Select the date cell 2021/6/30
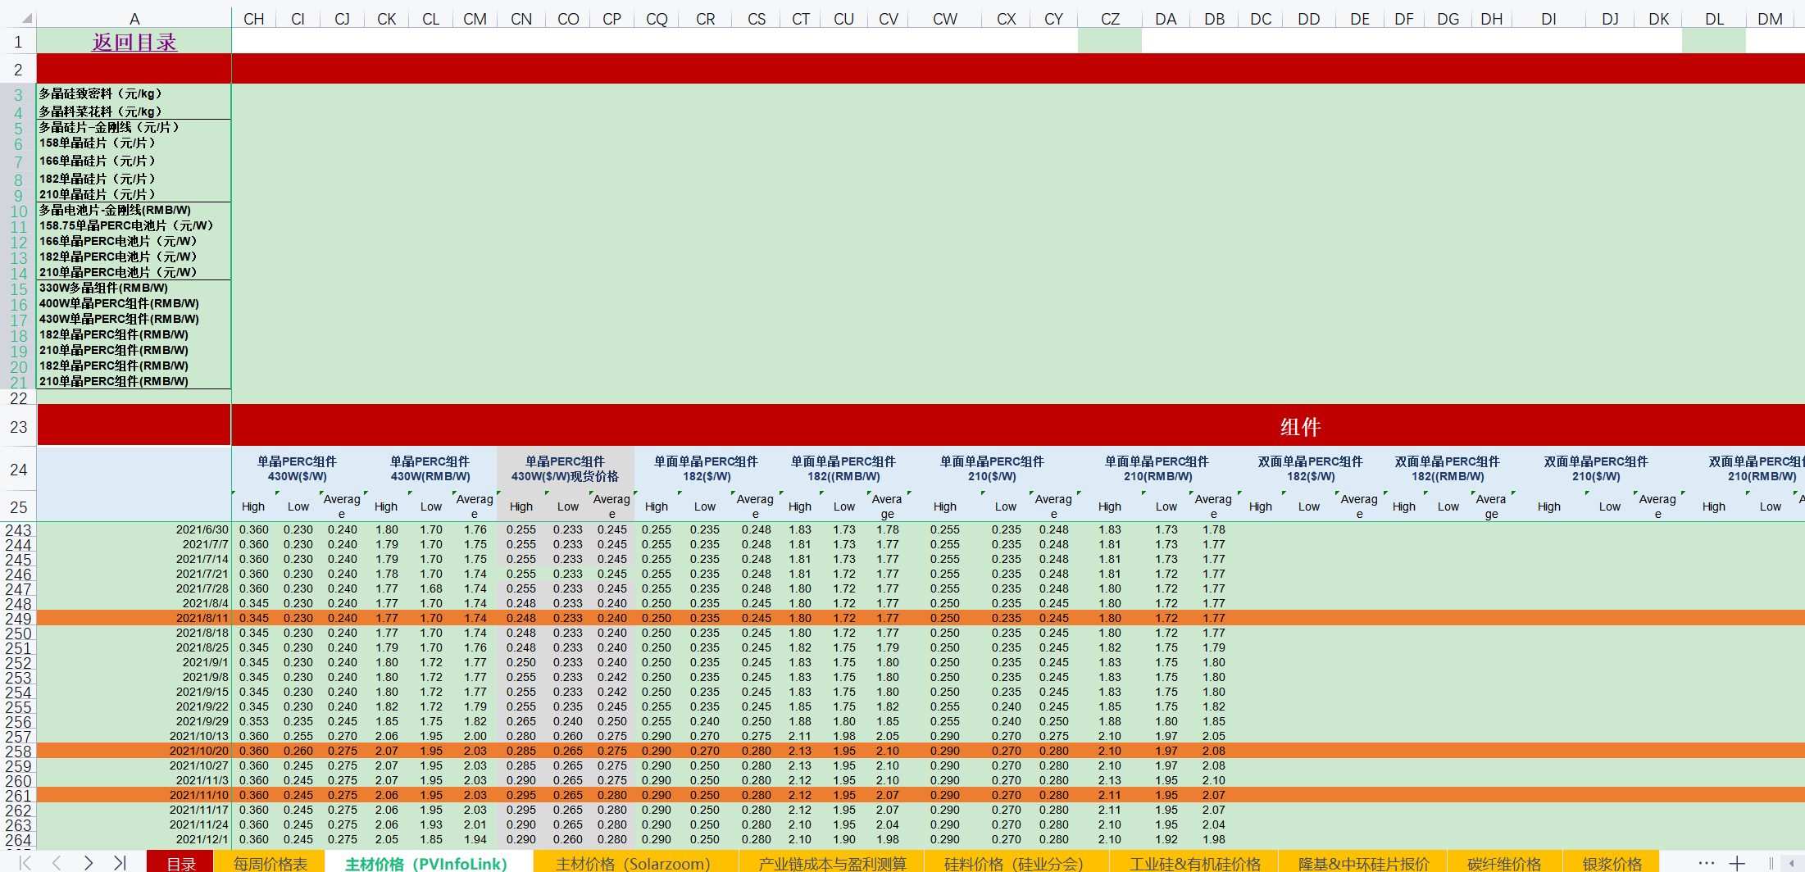This screenshot has height=872, width=1805. click(134, 529)
